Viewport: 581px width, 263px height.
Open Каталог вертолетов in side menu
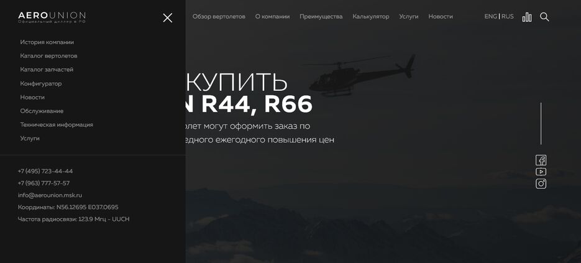[48, 56]
